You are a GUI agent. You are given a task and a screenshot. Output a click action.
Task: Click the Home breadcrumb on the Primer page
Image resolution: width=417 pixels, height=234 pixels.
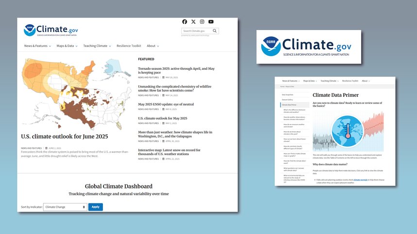pos(282,87)
